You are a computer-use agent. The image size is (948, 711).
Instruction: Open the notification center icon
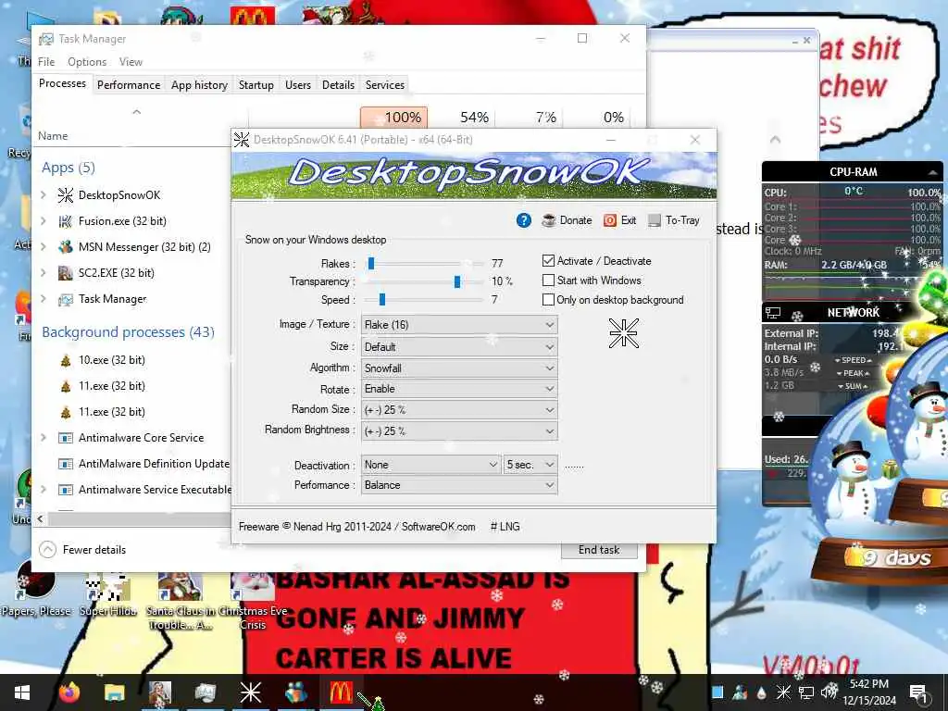point(918,692)
